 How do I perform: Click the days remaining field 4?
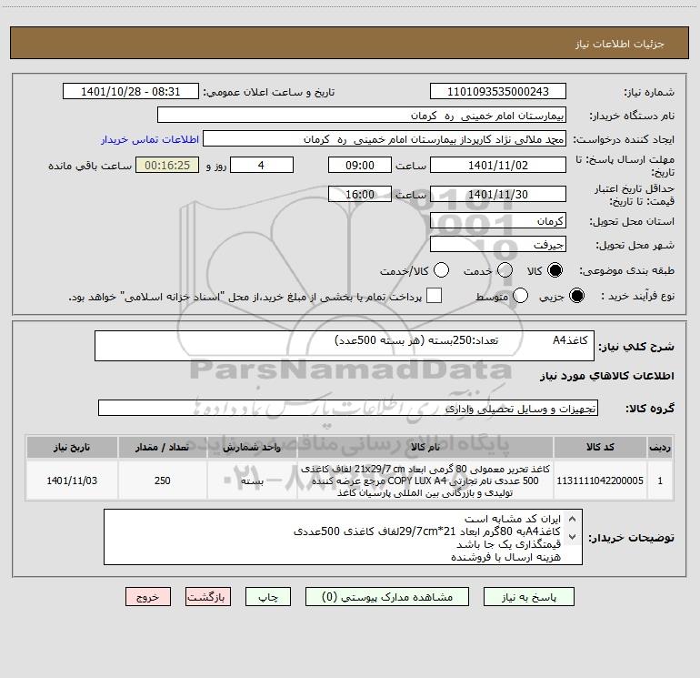[x=262, y=165]
